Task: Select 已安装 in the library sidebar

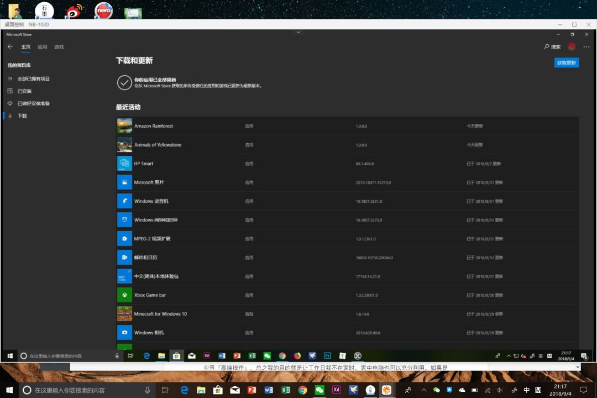Action: [24, 91]
